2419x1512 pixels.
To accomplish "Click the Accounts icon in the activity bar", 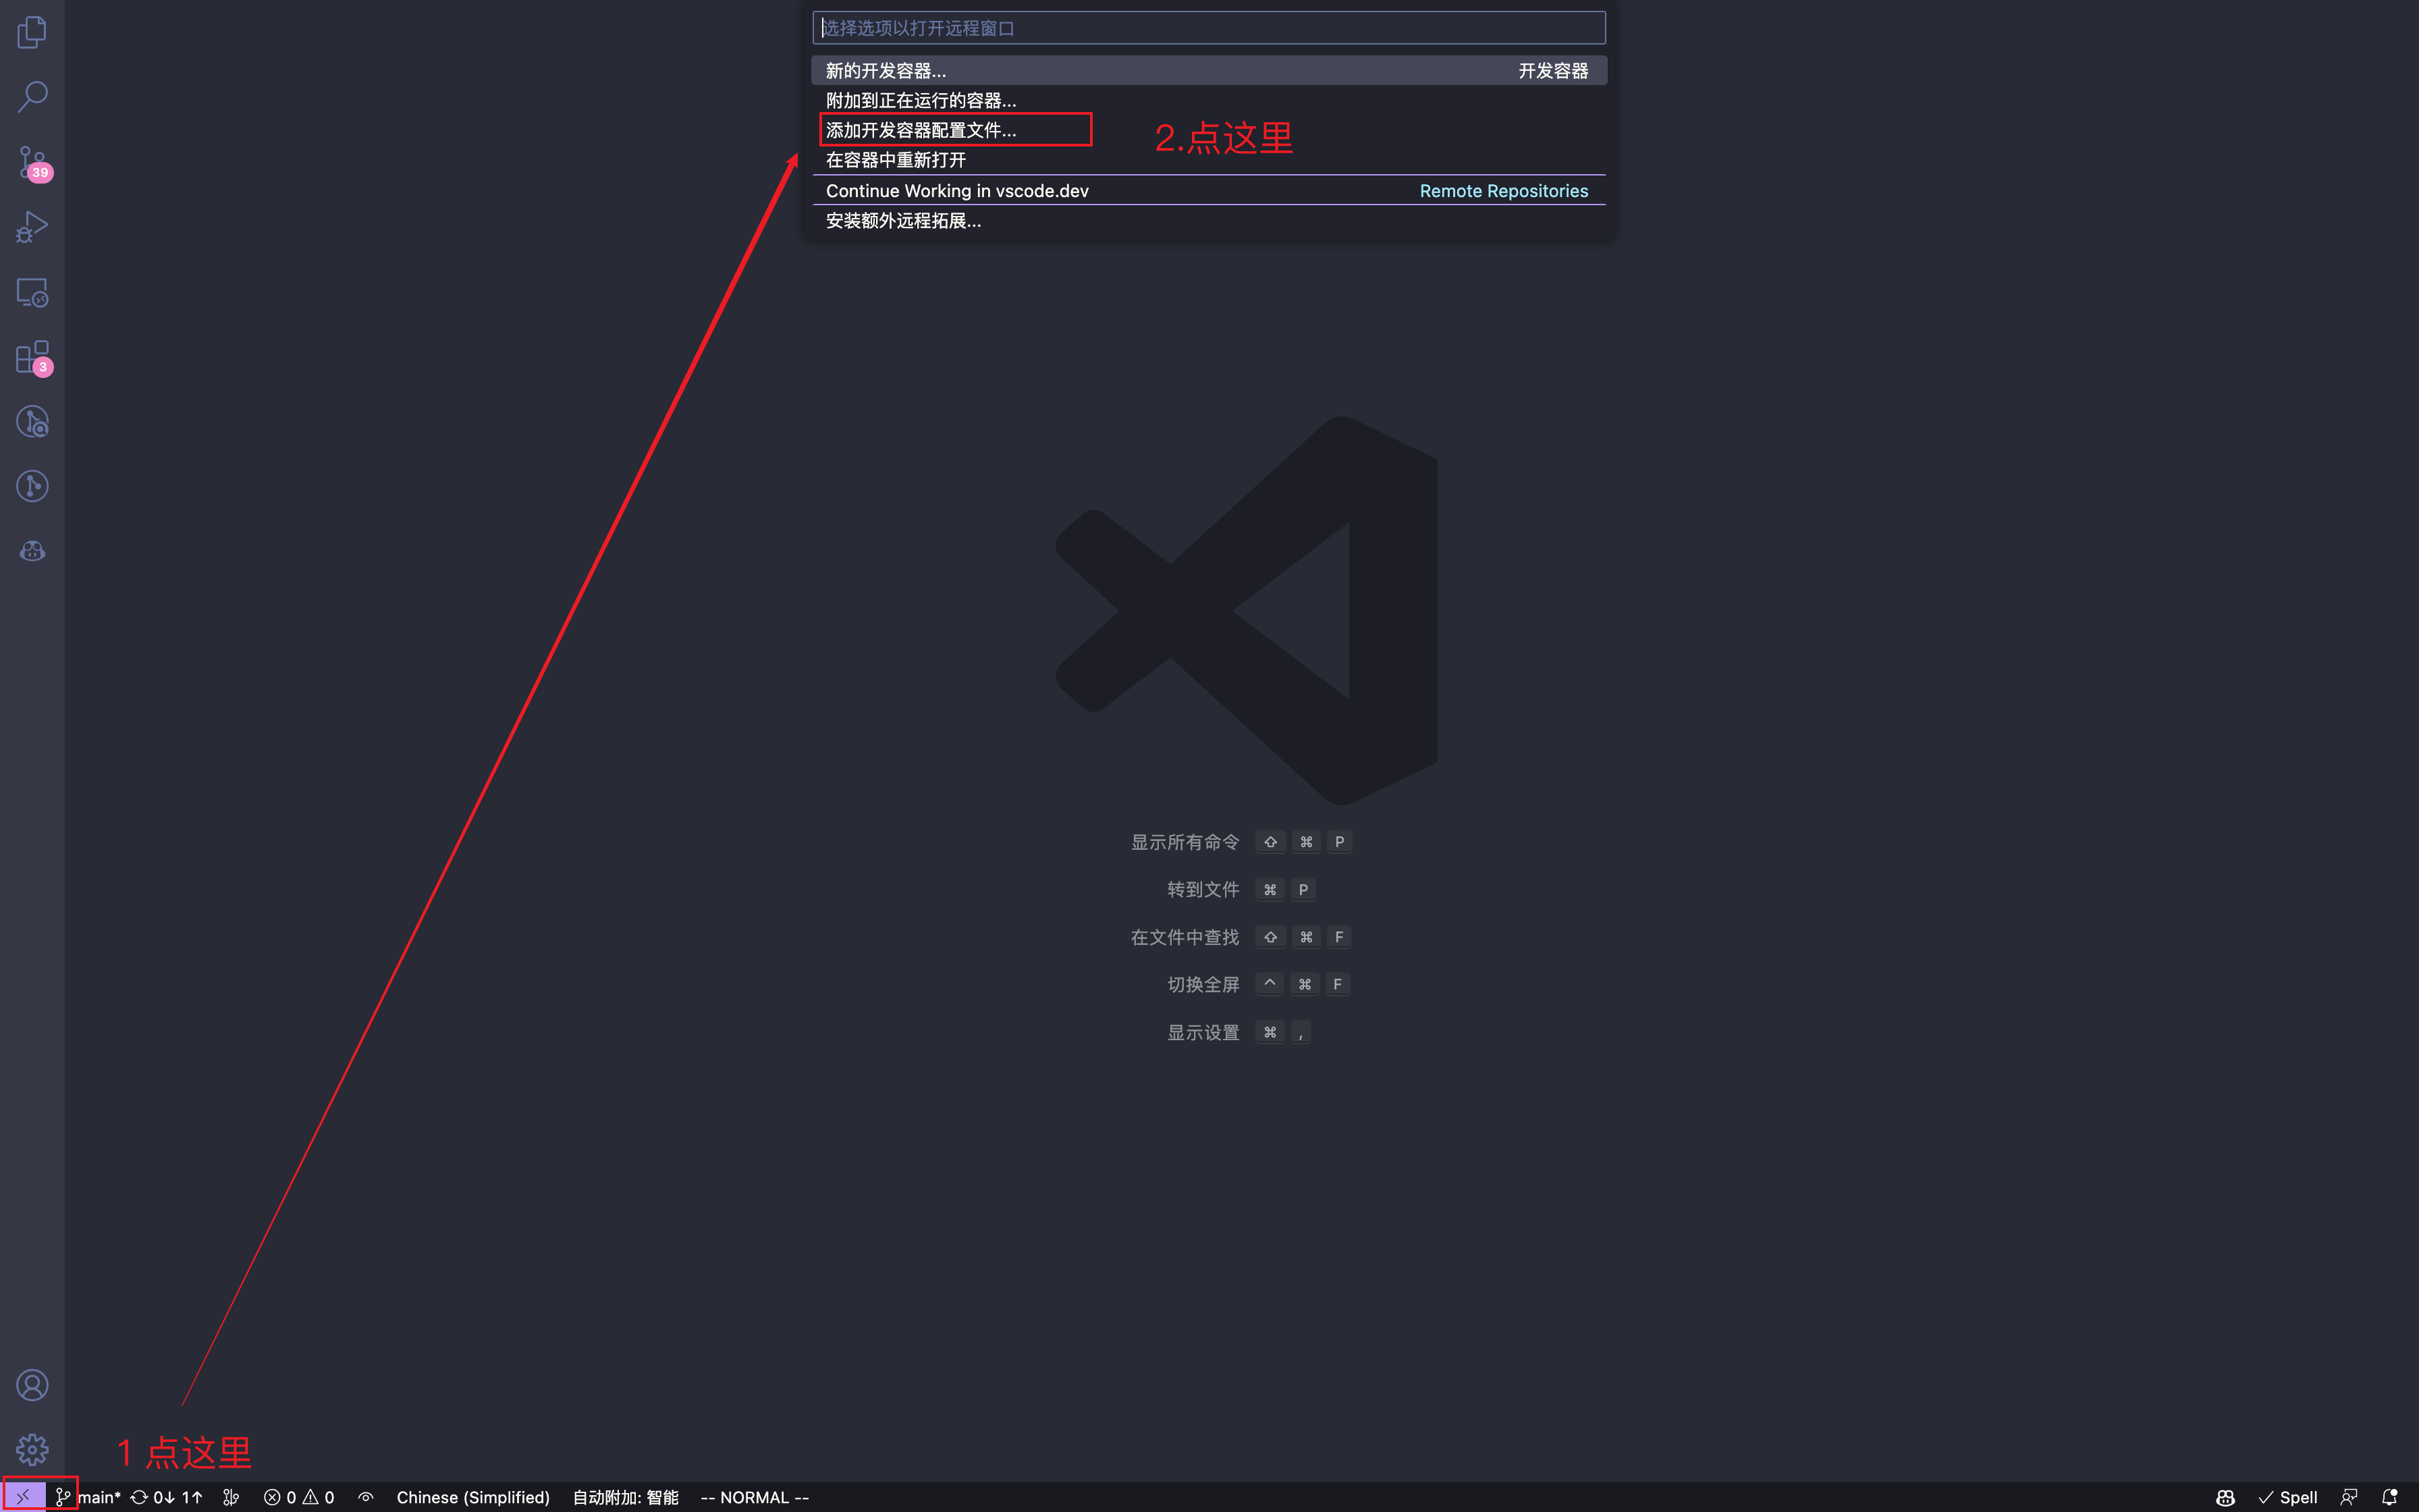I will point(32,1385).
